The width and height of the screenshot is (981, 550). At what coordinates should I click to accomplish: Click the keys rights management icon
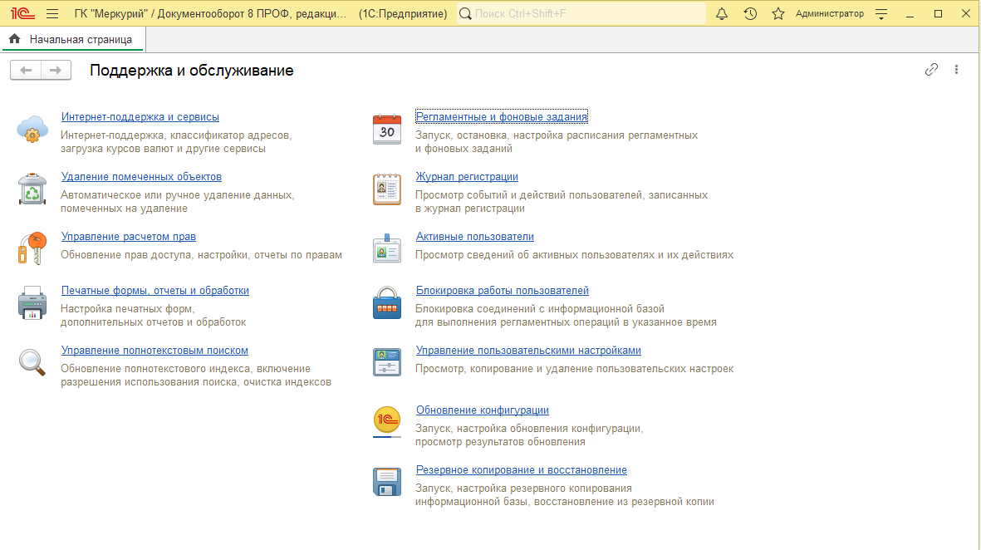[32, 248]
